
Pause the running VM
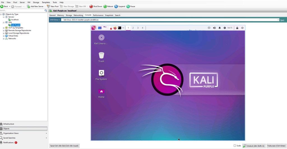[x=128, y=6]
